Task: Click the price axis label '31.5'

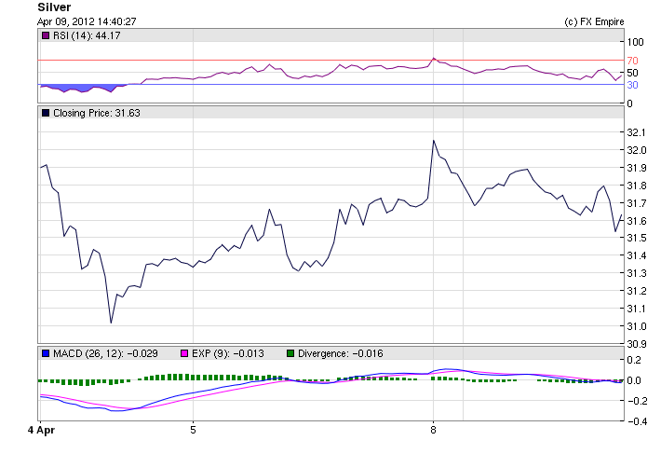Action: [637, 238]
